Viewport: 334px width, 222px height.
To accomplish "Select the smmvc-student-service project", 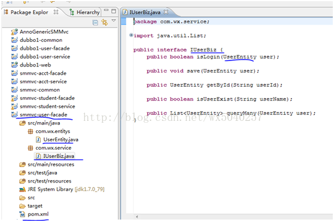I will click(x=47, y=107).
